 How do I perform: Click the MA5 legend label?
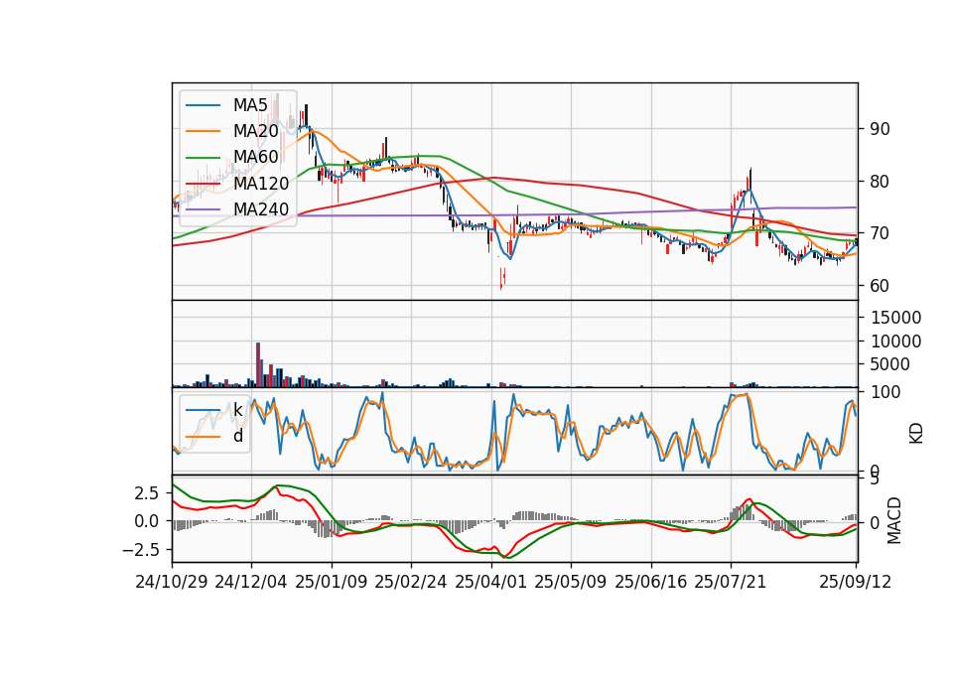tap(250, 105)
